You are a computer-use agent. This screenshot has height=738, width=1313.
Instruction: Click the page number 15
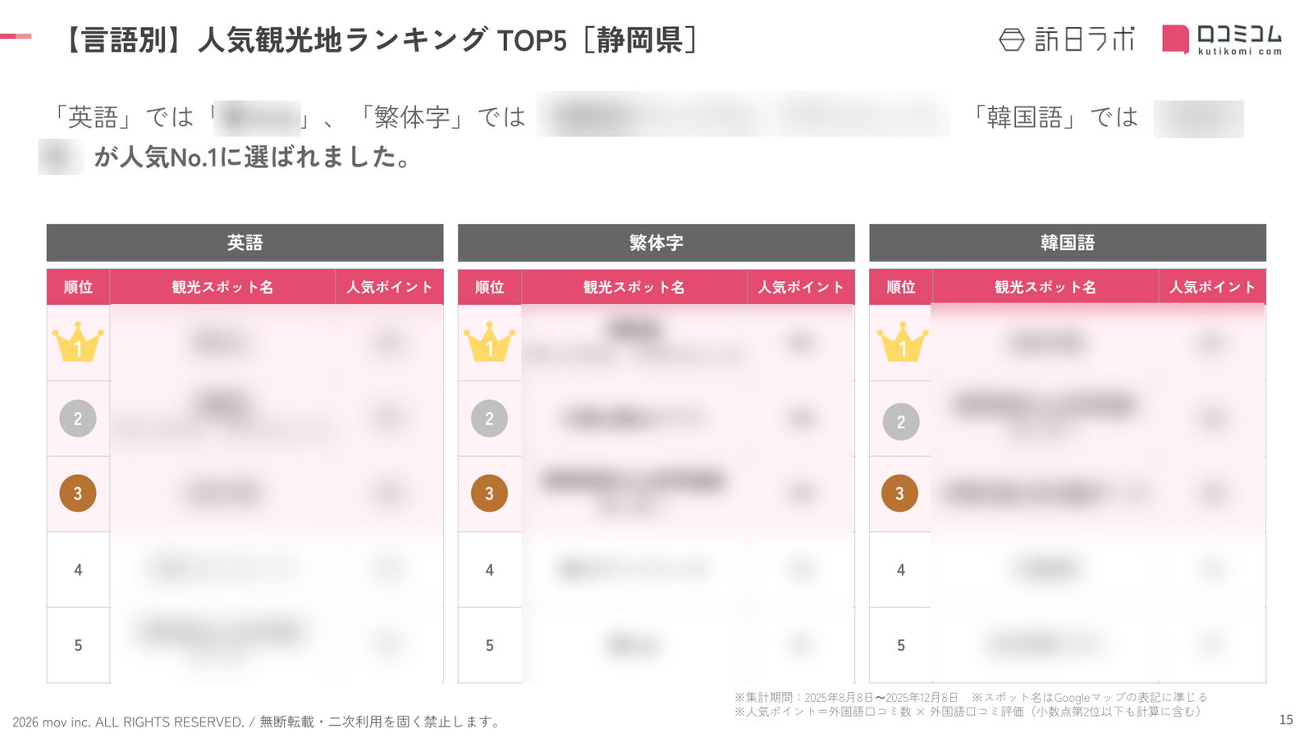1286,720
